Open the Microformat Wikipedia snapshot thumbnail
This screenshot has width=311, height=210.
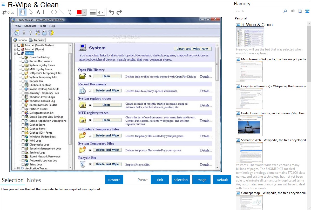[249, 72]
